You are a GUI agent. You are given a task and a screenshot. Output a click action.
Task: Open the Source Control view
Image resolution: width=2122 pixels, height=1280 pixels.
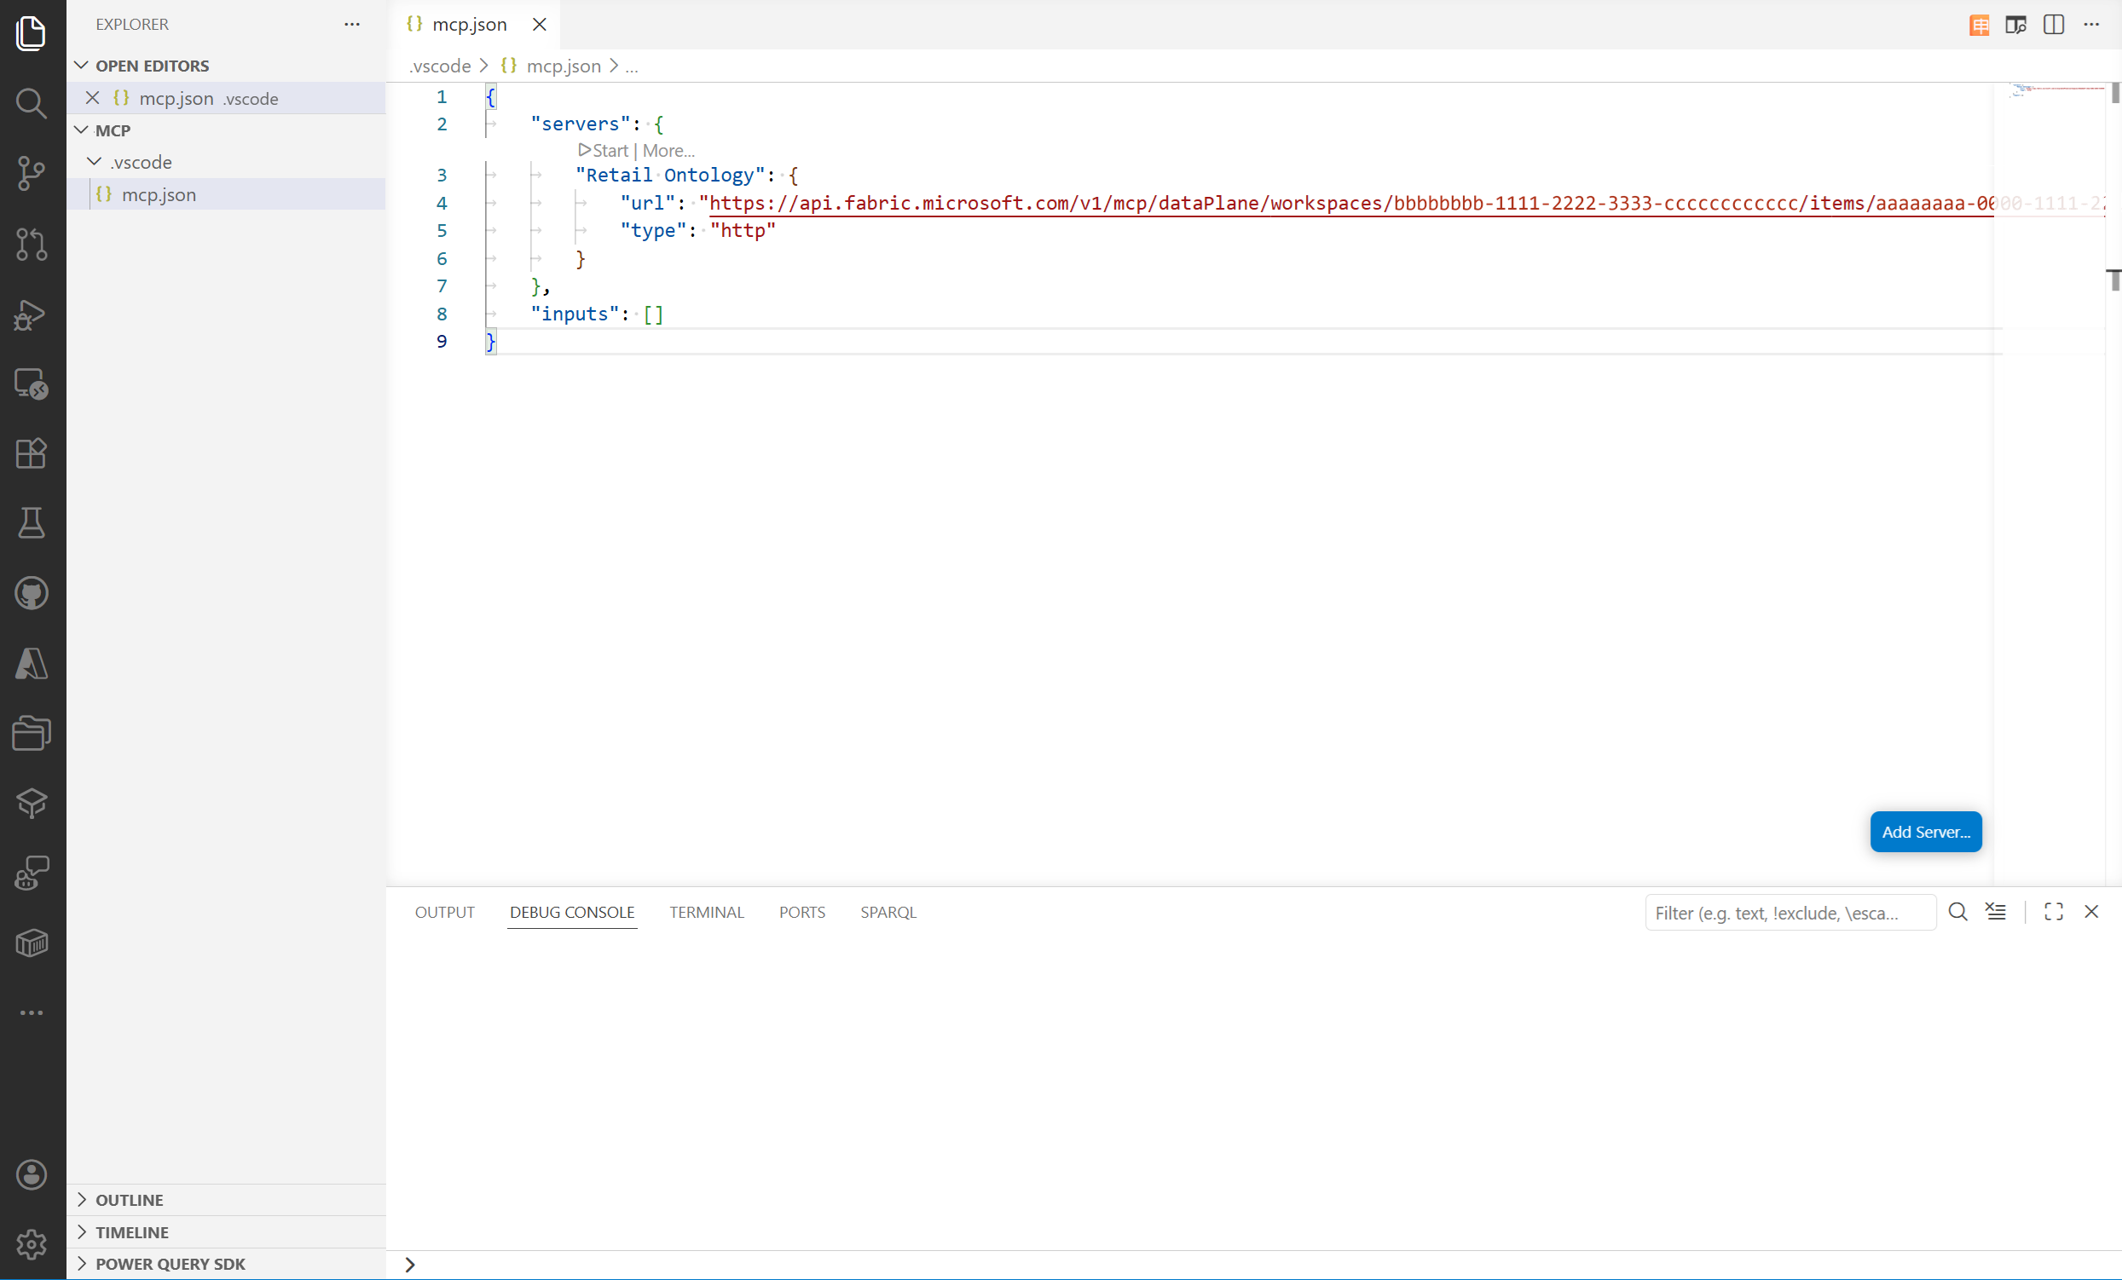32,173
